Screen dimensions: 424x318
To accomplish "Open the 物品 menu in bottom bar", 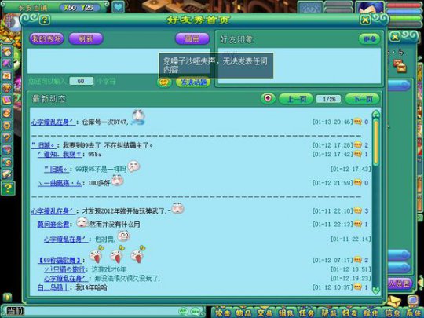I will pyautogui.click(x=243, y=313).
